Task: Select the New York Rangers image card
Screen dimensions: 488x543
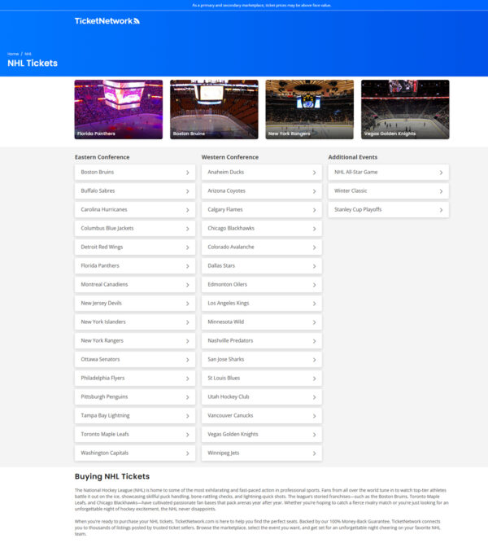Action: 310,109
